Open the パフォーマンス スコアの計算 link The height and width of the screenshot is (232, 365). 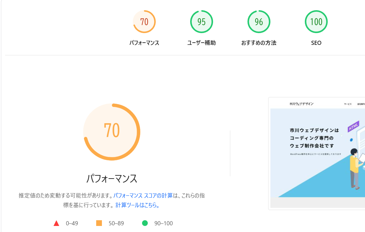point(143,195)
